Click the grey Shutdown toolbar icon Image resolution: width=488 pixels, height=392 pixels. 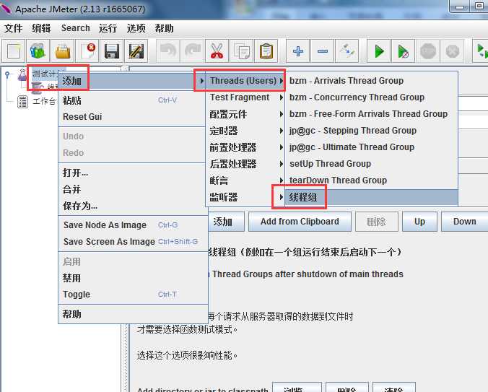pyautogui.click(x=453, y=51)
